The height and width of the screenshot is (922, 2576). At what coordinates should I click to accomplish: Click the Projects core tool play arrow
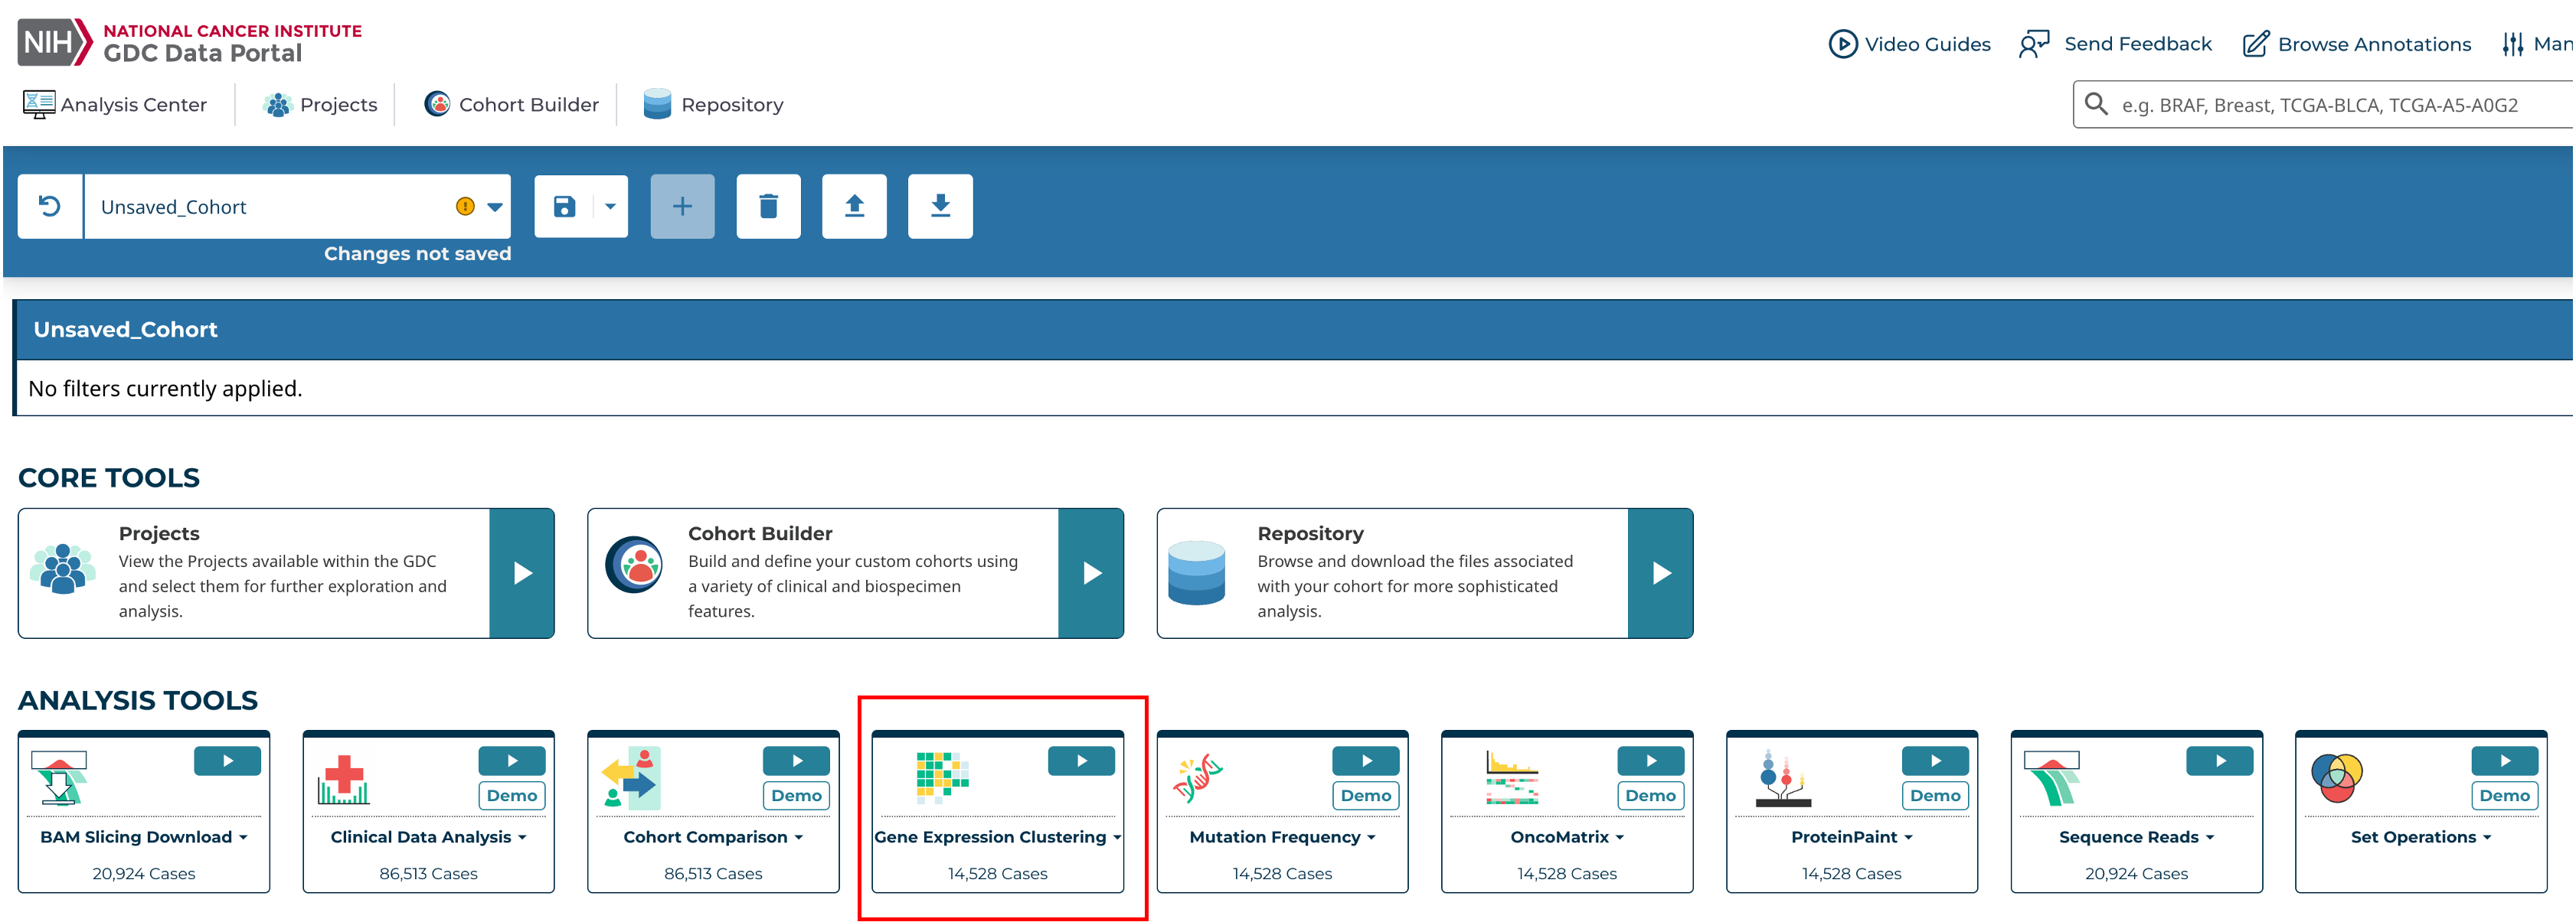(522, 573)
